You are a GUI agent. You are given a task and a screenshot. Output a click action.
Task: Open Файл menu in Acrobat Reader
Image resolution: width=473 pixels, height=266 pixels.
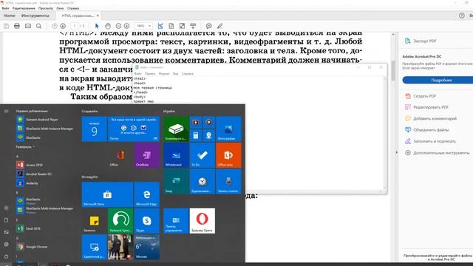click(x=5, y=8)
